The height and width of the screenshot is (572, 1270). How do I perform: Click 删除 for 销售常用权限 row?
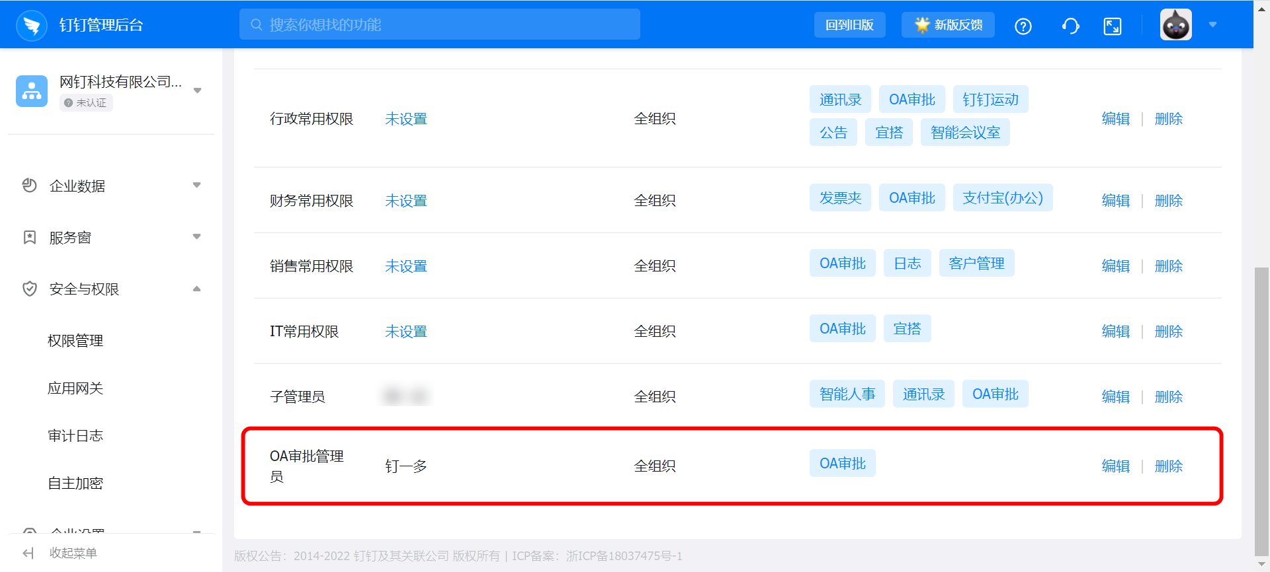(1169, 266)
